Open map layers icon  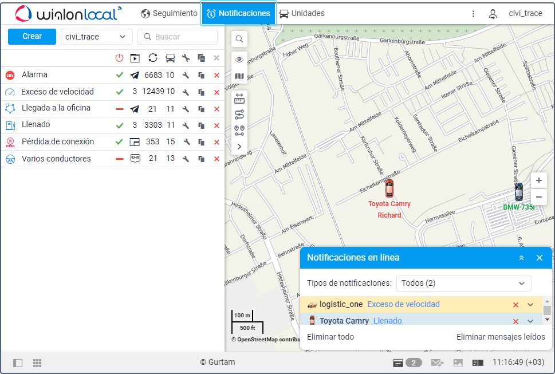tap(239, 76)
